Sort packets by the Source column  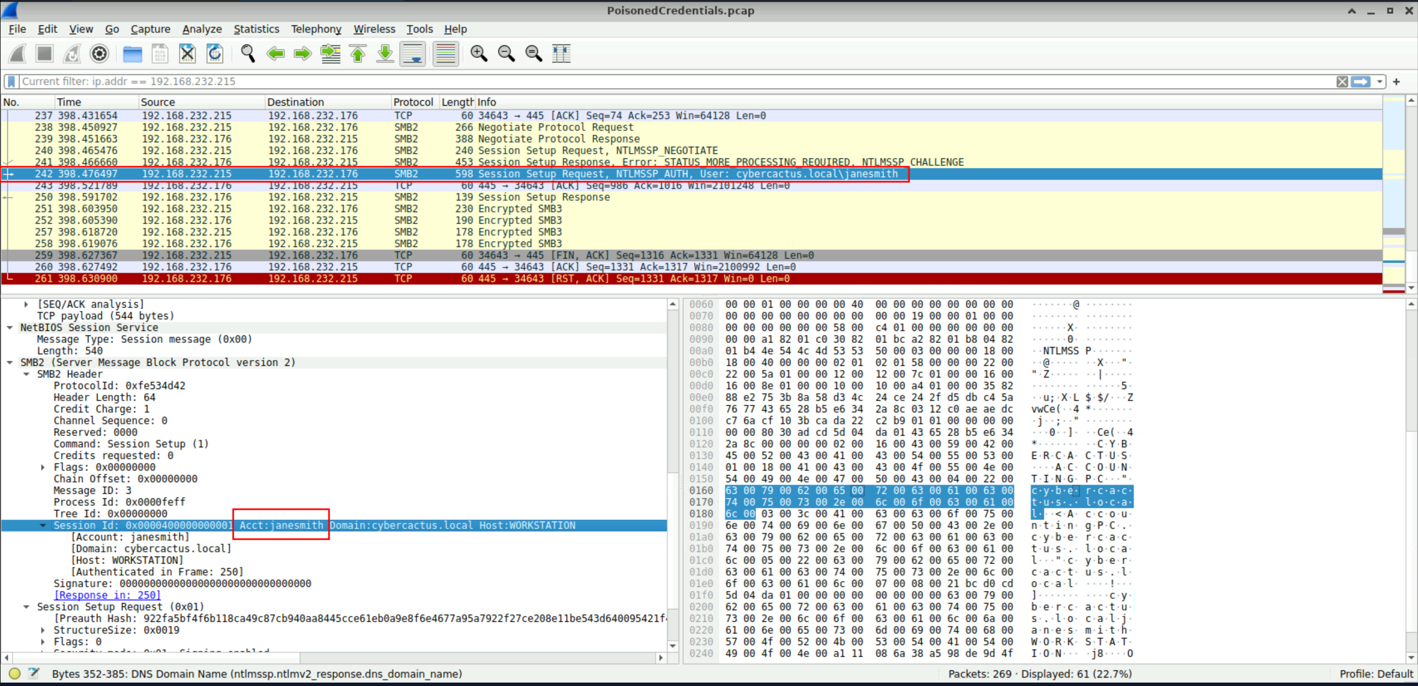pos(202,102)
